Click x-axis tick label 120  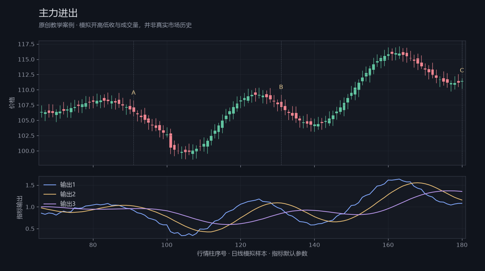pos(240,245)
